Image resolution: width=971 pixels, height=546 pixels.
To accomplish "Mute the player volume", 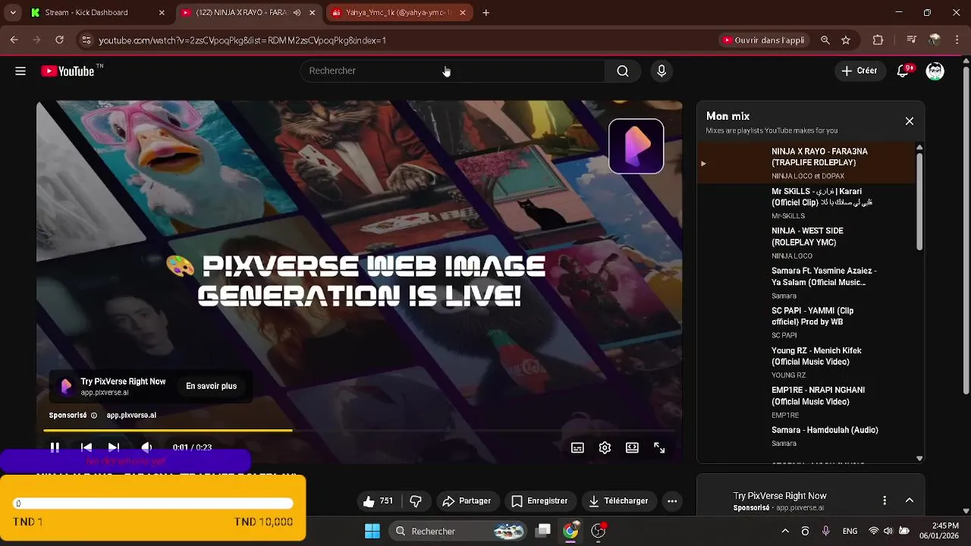I will pos(146,447).
